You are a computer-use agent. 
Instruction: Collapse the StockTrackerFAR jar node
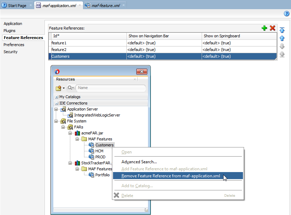pyautogui.click(x=70, y=163)
